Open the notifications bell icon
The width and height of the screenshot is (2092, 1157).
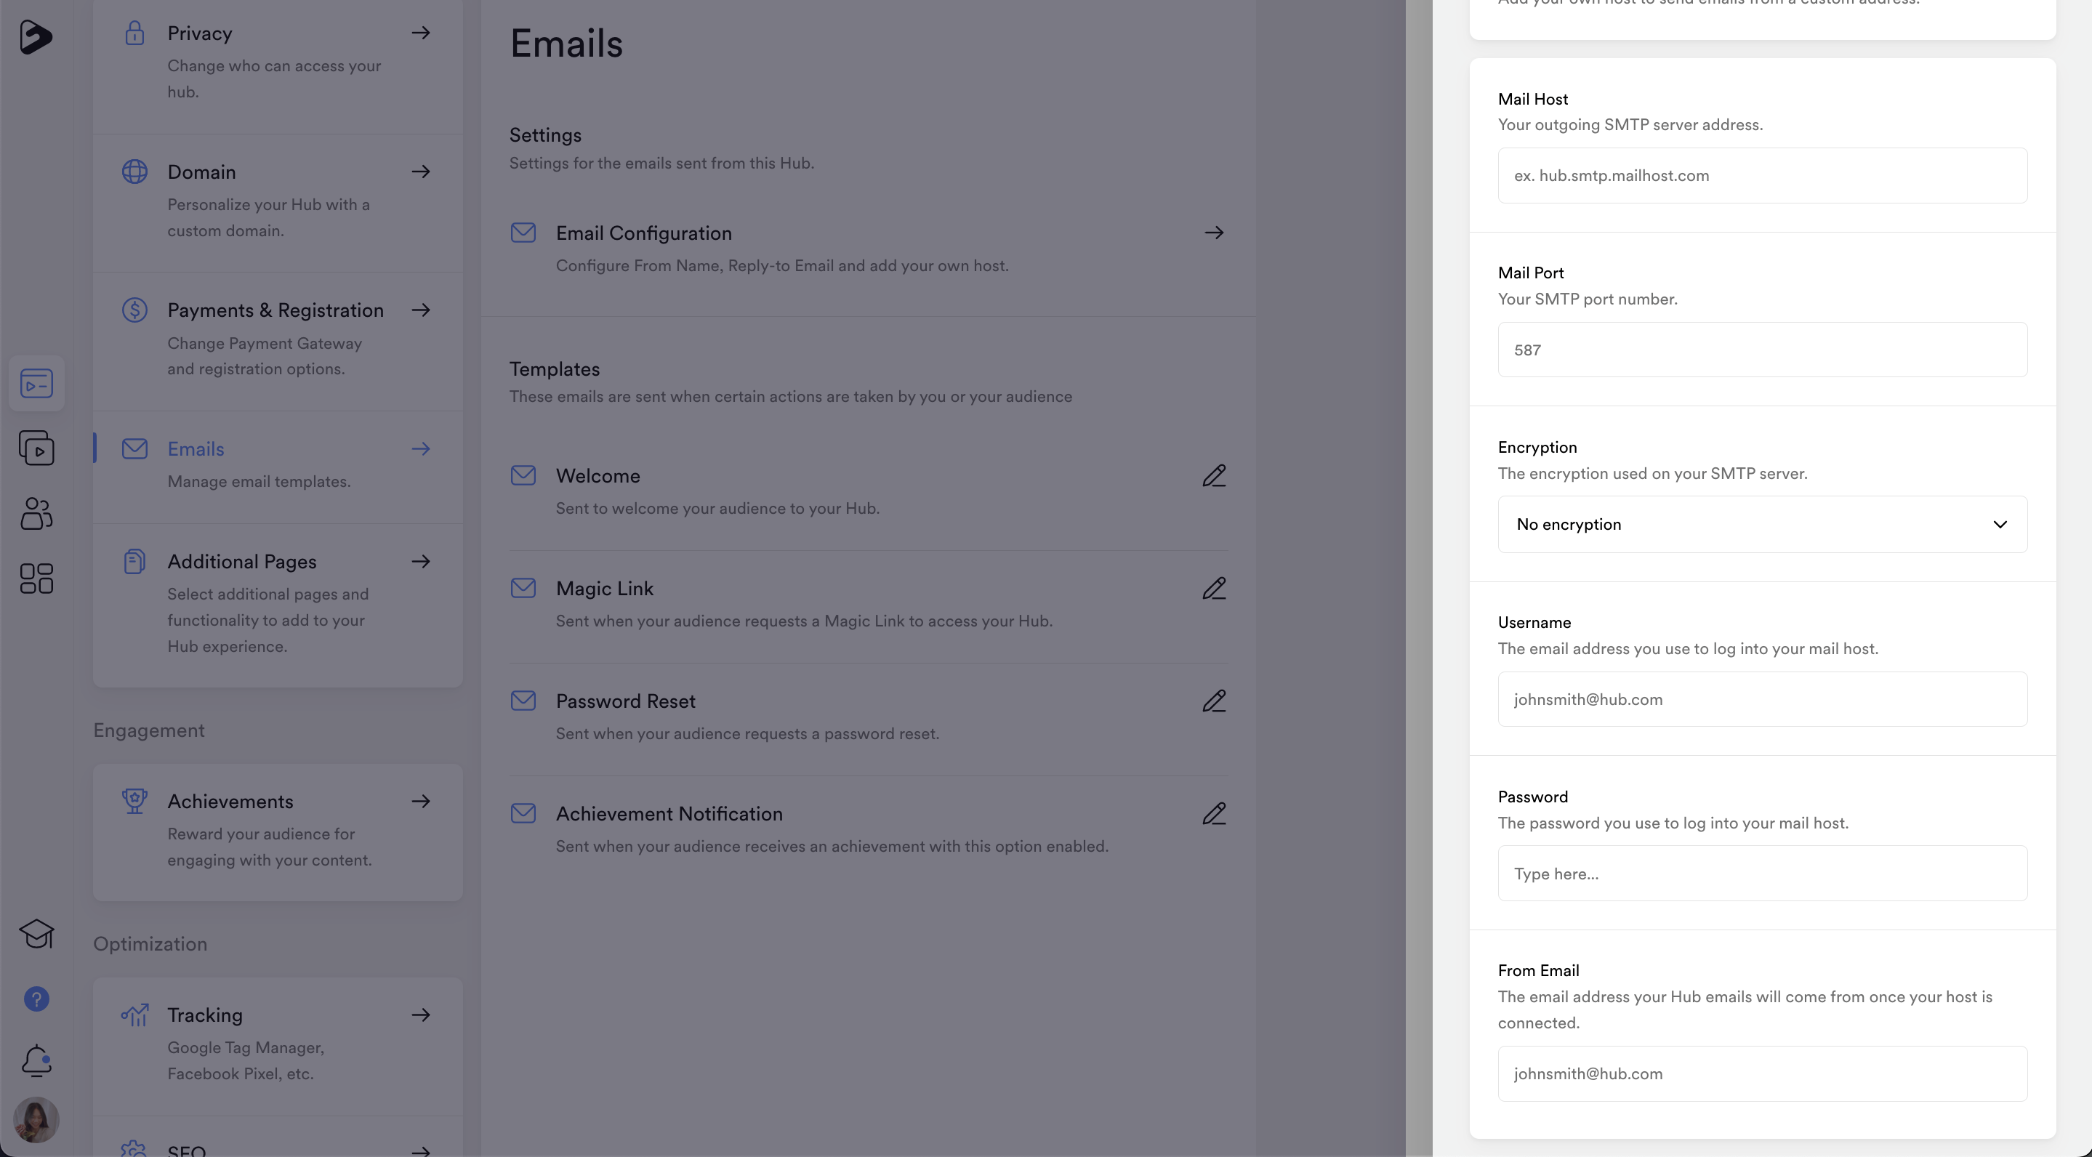[x=36, y=1060]
